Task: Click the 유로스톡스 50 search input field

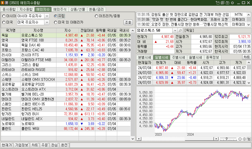Action: [x=154, y=30]
